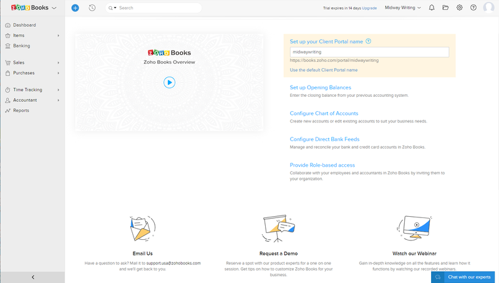Open Configure Direct Bank Feeds
The image size is (499, 283).
(x=324, y=139)
